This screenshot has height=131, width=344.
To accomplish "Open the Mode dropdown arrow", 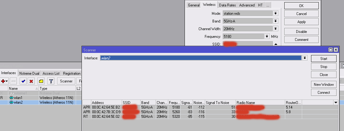I will point(276,14).
